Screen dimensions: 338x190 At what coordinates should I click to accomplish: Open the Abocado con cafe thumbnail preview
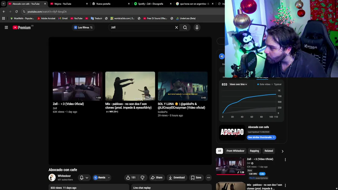pyautogui.click(x=232, y=133)
